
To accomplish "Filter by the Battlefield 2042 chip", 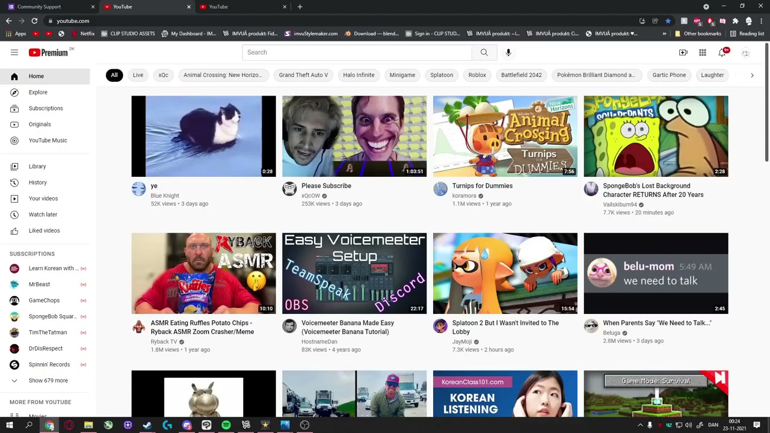I will pyautogui.click(x=522, y=75).
